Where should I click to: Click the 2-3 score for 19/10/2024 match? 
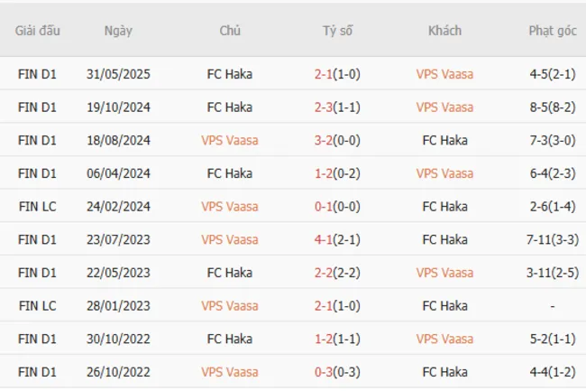pos(324,107)
